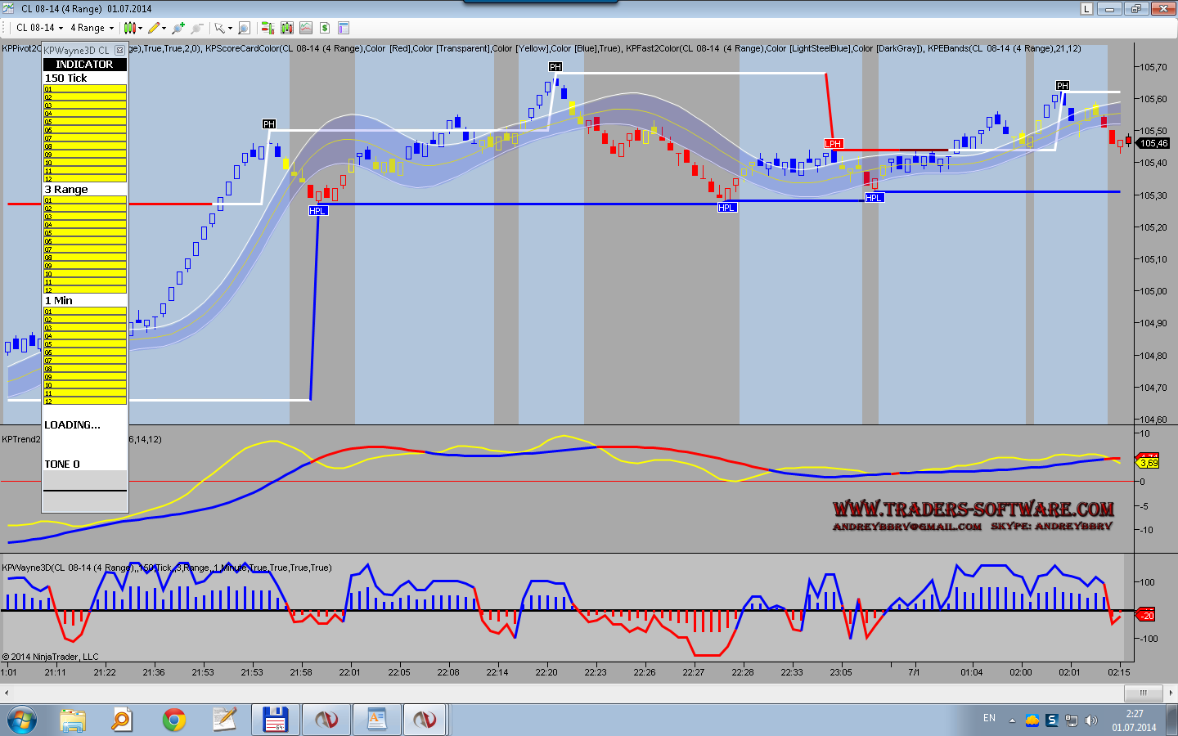Open the chart properties panel icon
The image size is (1178, 736).
click(x=344, y=28)
